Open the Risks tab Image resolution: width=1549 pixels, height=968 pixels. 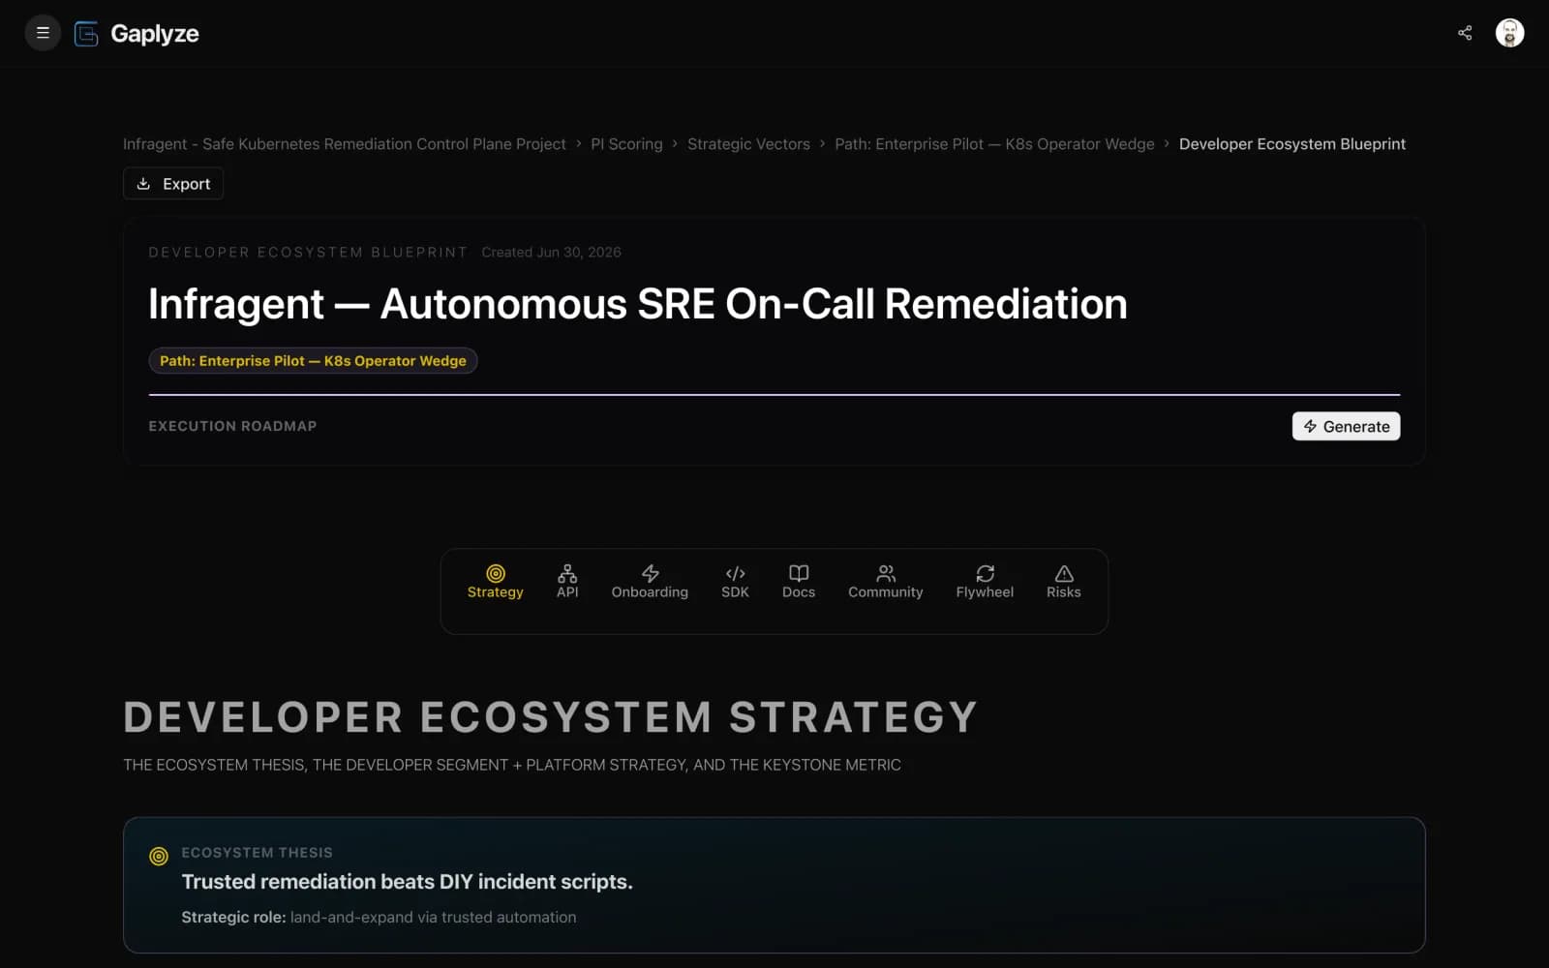tap(1063, 582)
